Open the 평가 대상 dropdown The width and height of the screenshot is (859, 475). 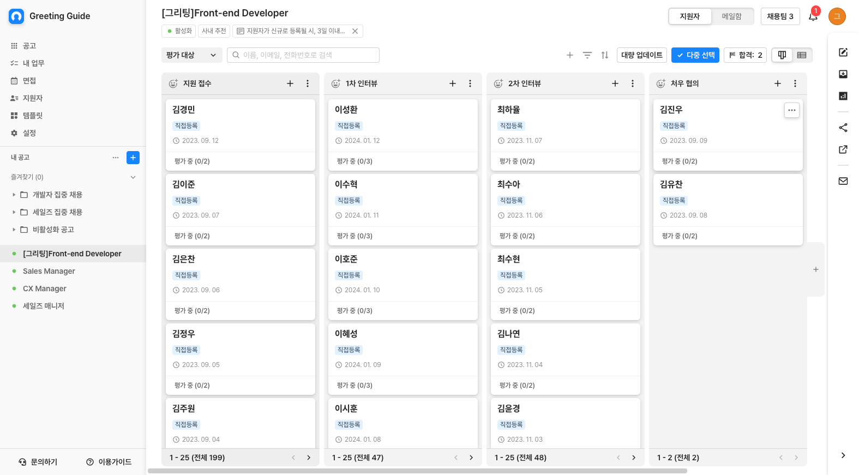click(191, 55)
